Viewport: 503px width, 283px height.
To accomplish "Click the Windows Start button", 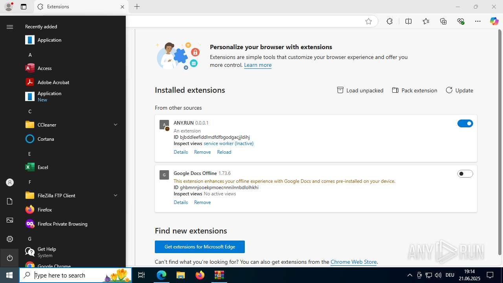I will click(x=9, y=275).
